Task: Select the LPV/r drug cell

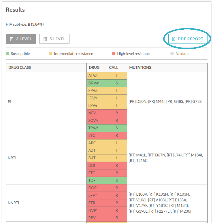Action: click(97, 105)
